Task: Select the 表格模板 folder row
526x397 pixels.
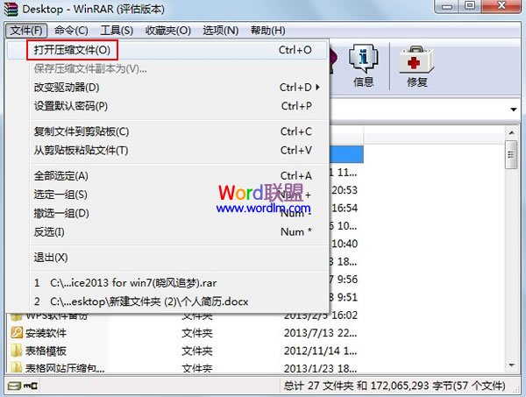Action: click(x=184, y=351)
